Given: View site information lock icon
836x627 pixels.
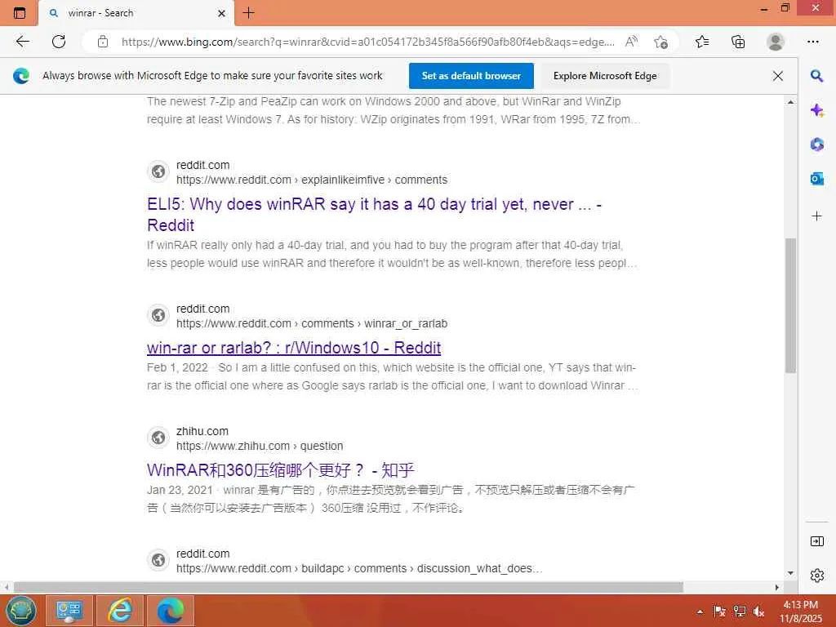Looking at the screenshot, I should [x=103, y=42].
